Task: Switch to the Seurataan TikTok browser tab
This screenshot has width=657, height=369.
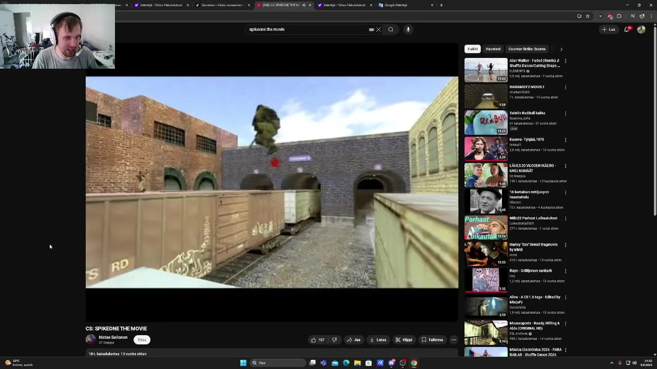Action: coord(222,5)
